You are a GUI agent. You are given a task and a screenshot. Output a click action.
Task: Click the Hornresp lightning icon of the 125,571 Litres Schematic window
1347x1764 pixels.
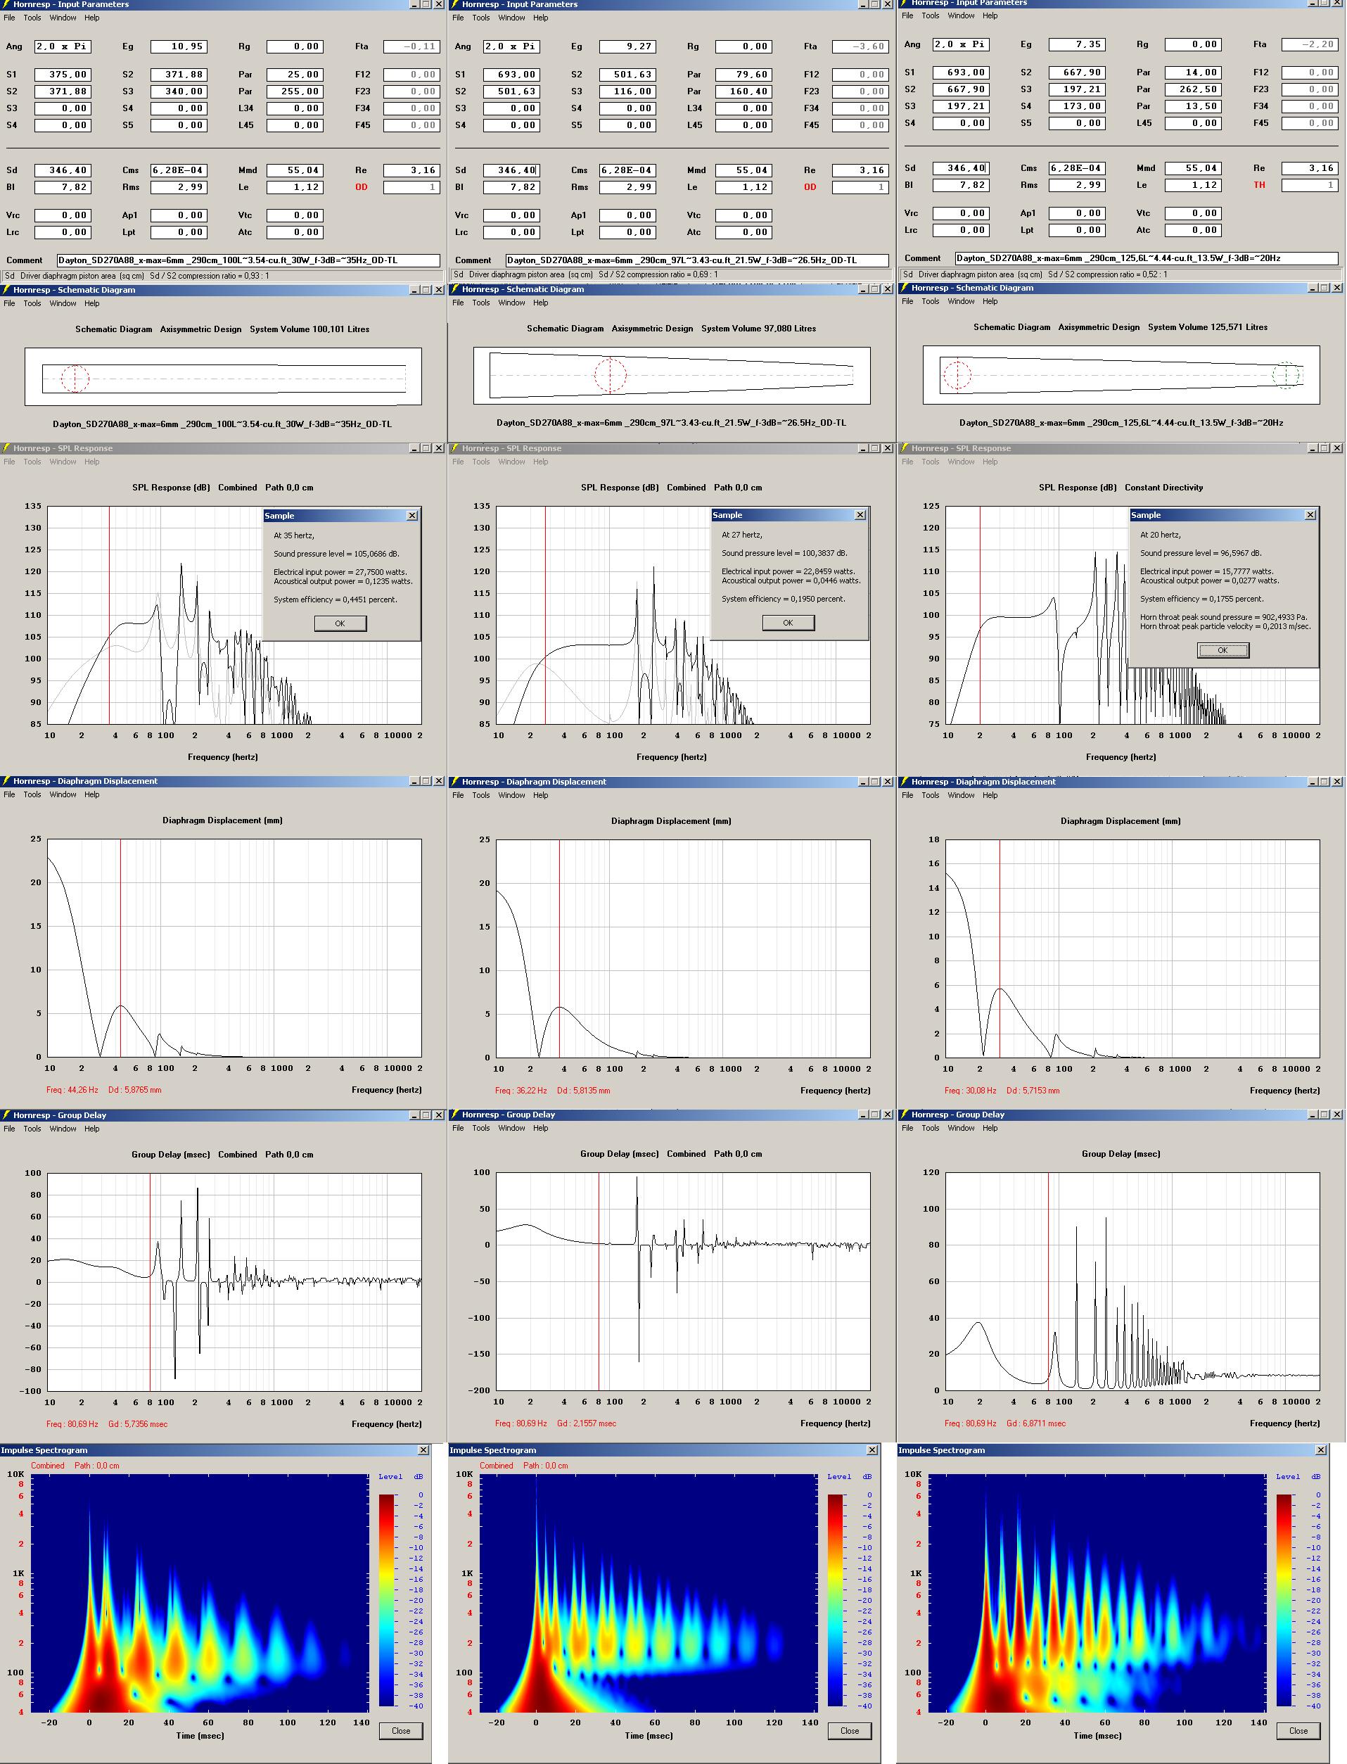(904, 288)
